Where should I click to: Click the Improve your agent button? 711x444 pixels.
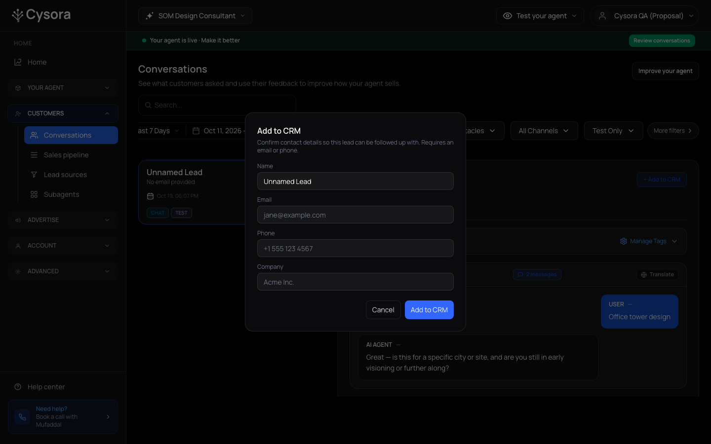point(666,71)
